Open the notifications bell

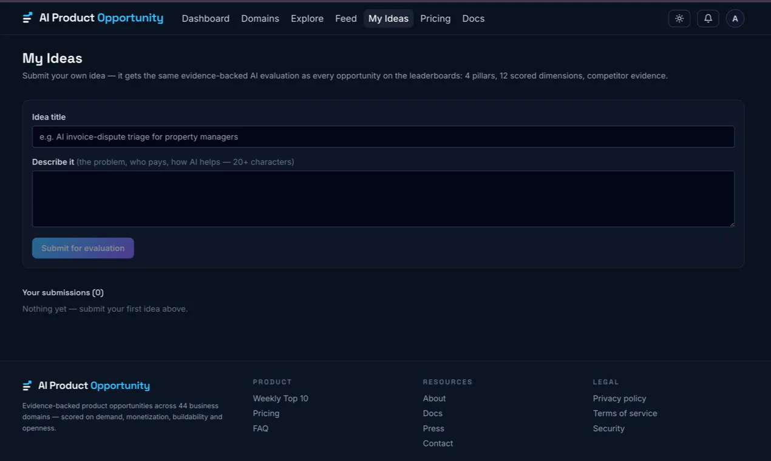(x=708, y=18)
